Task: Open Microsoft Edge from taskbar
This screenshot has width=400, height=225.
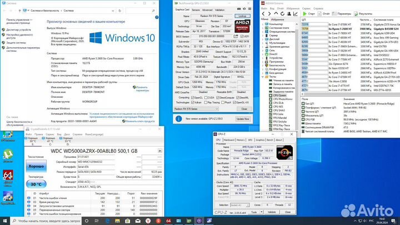Action: click(x=107, y=221)
